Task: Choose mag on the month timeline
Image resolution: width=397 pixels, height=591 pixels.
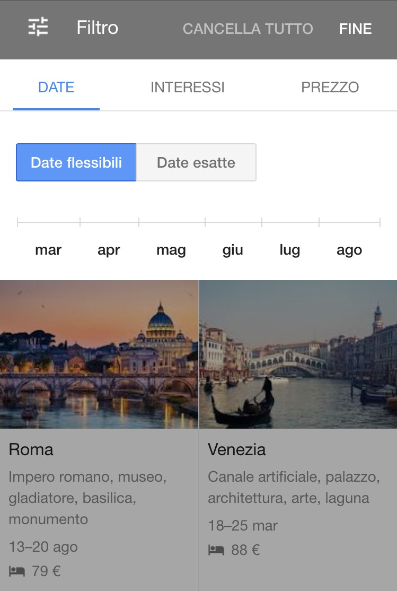Action: [x=171, y=250]
